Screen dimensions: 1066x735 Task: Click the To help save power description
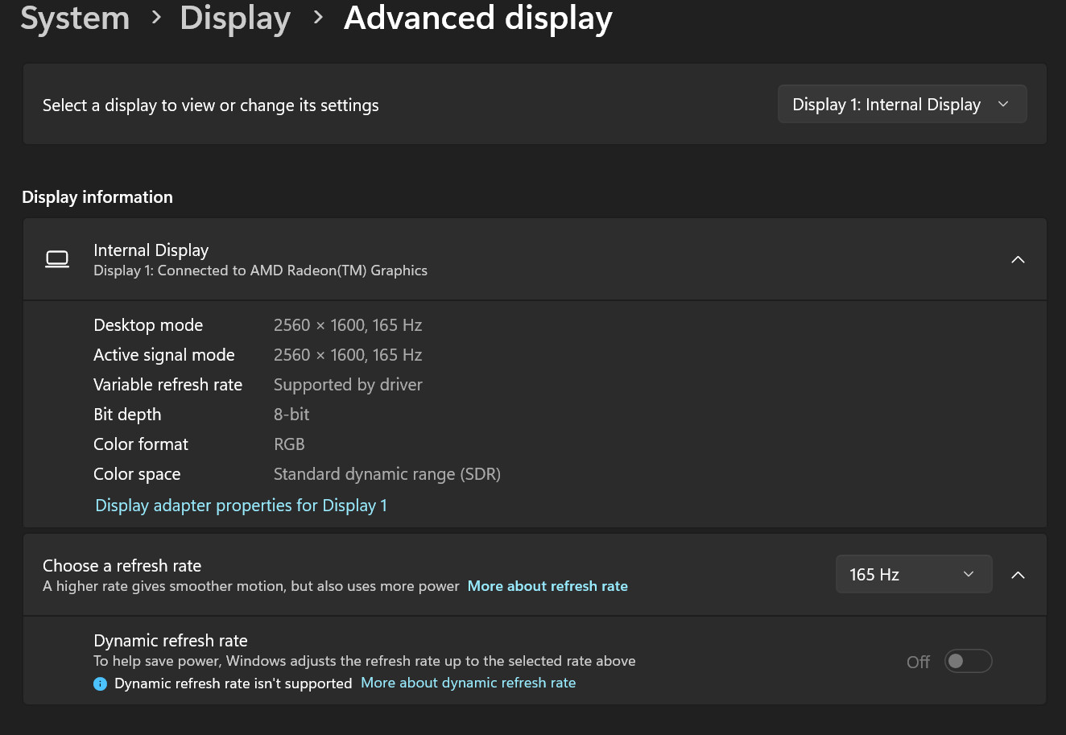coord(365,661)
